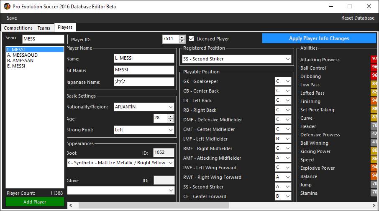Click the Japanese Name text field

tap(144, 82)
